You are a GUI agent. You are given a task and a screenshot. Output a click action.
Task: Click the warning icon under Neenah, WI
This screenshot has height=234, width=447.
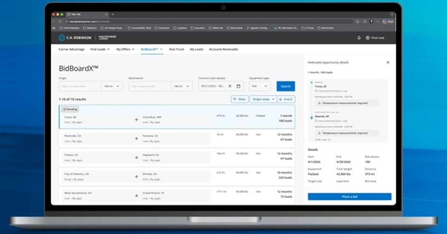click(319, 133)
